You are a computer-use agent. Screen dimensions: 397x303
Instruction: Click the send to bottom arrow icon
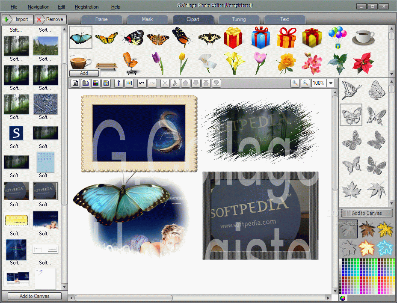pyautogui.click(x=216, y=83)
